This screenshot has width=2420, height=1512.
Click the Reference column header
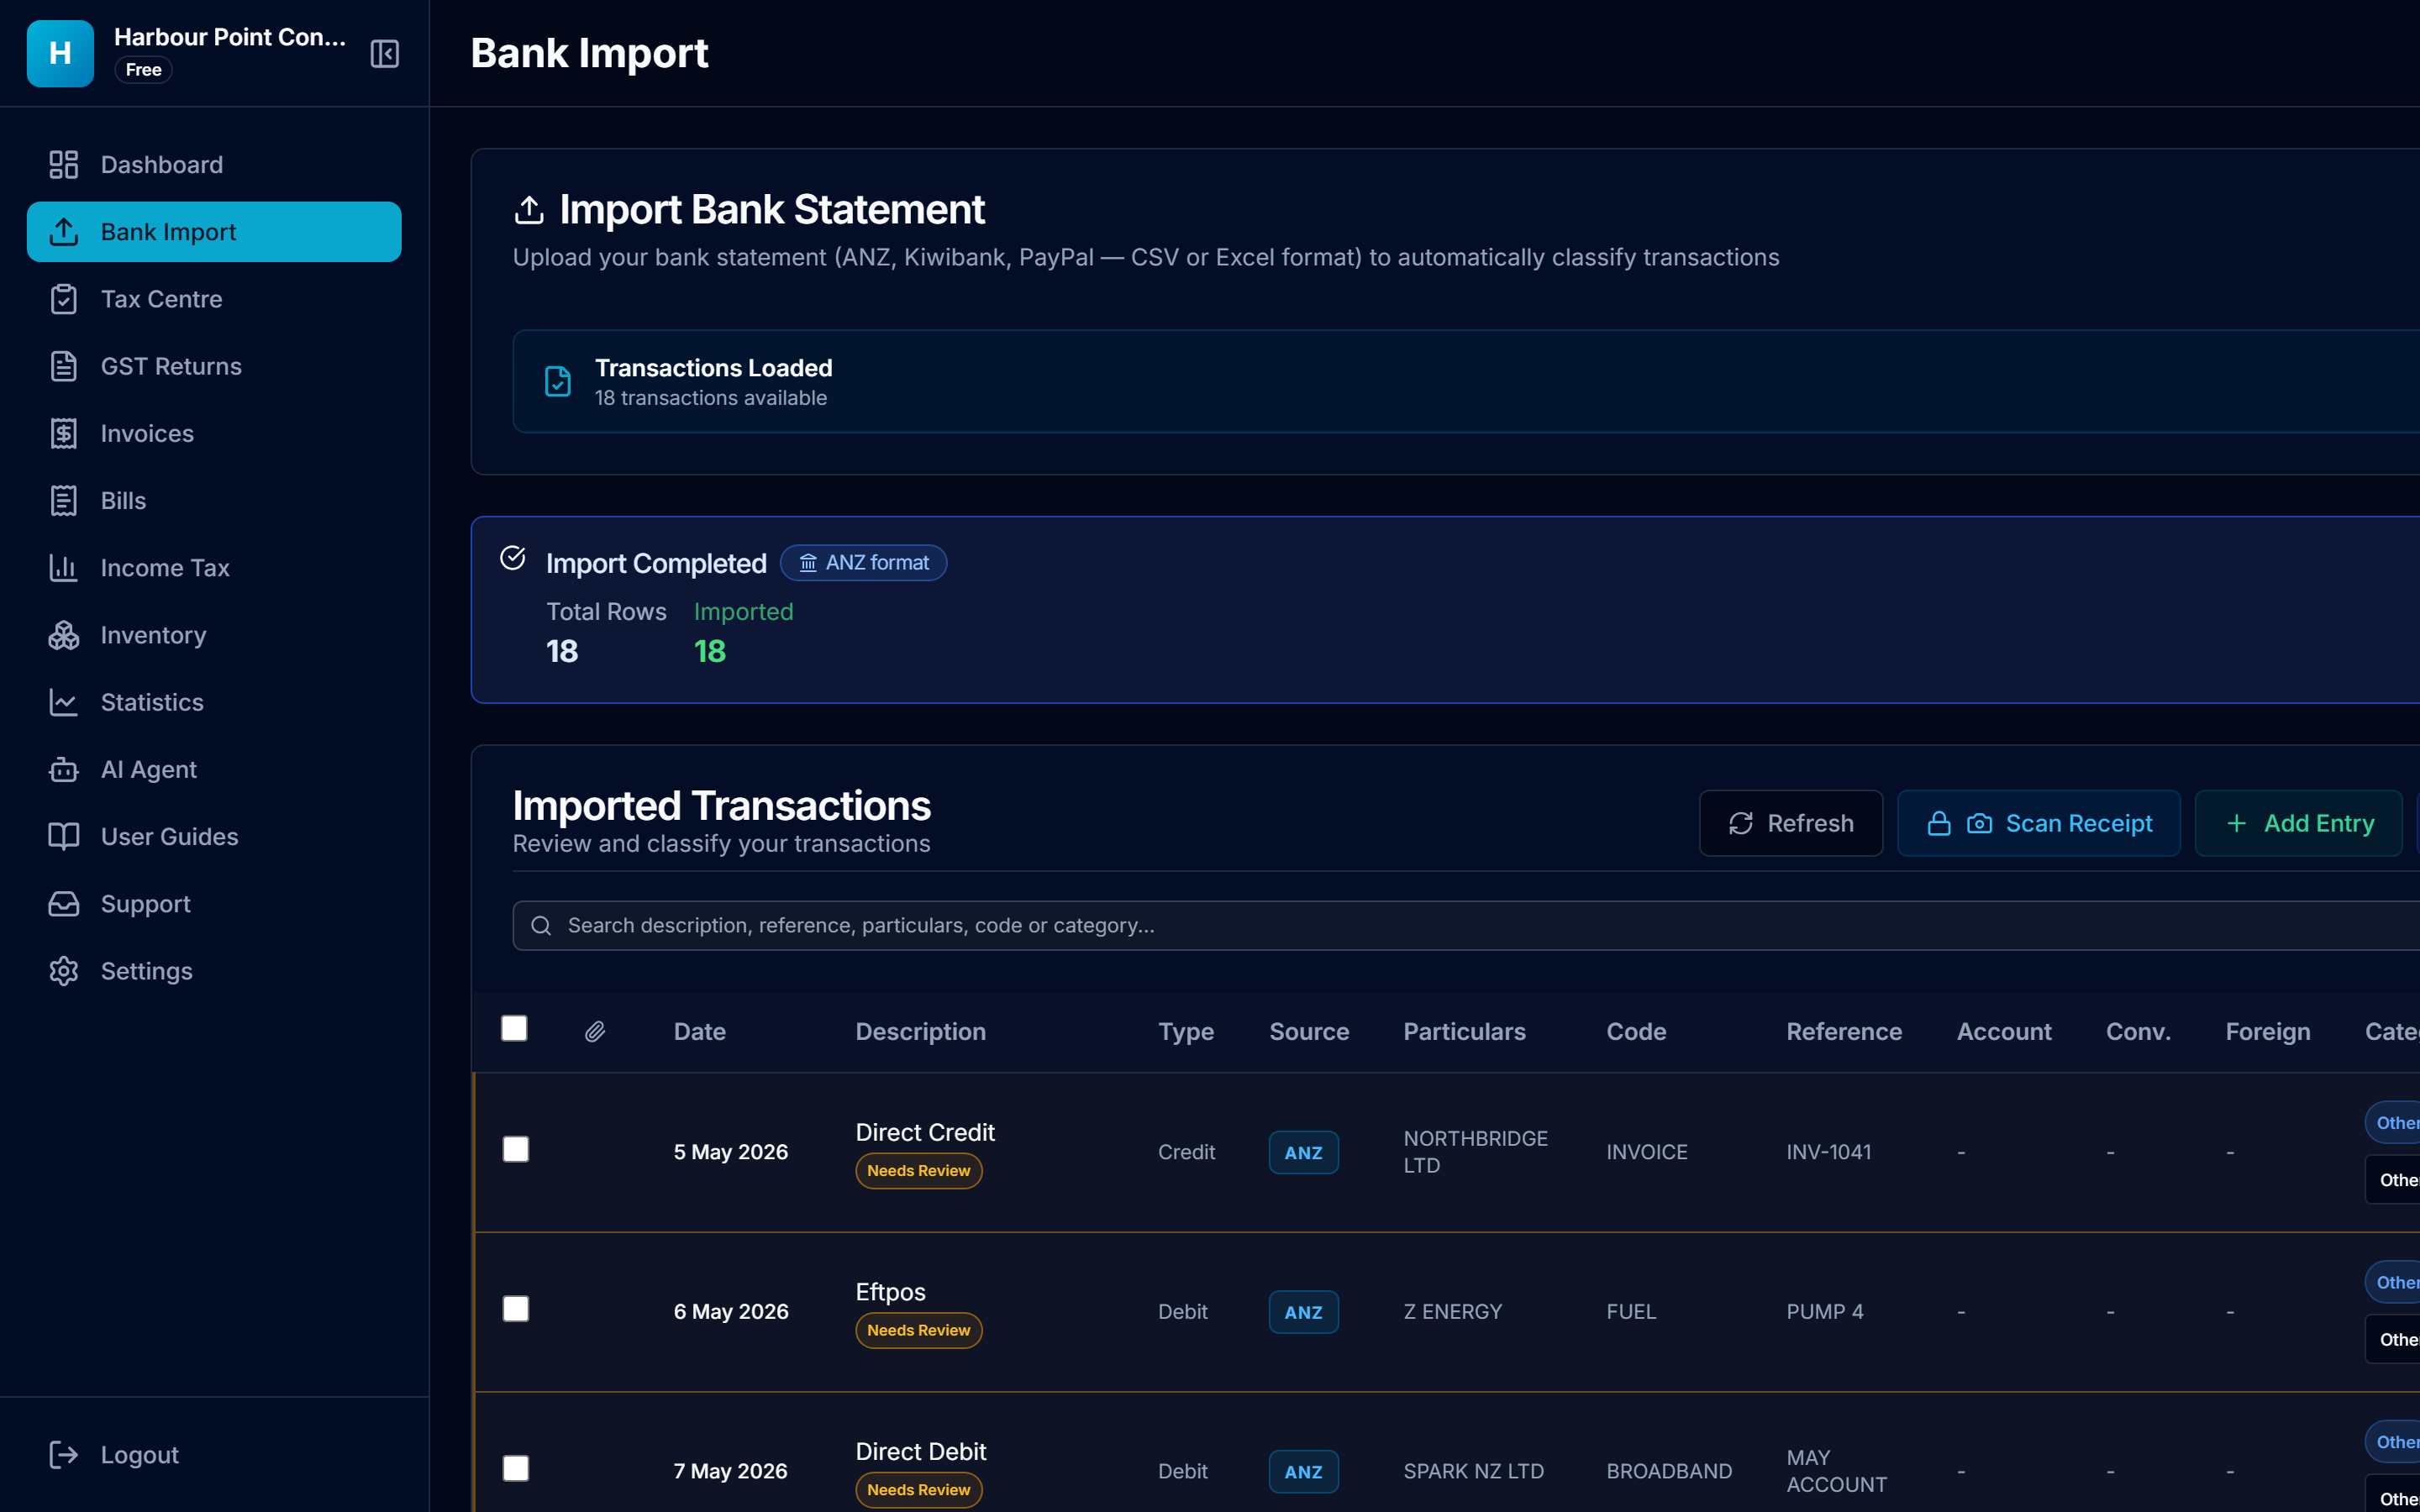(1844, 1032)
